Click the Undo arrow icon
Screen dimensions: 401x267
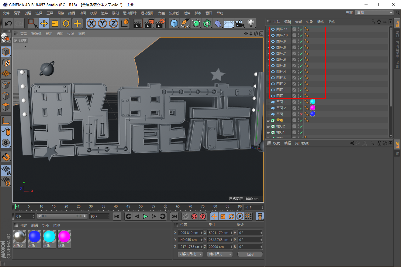pos(9,23)
